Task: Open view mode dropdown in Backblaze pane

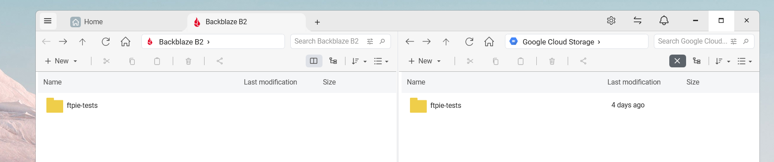Action: 381,61
